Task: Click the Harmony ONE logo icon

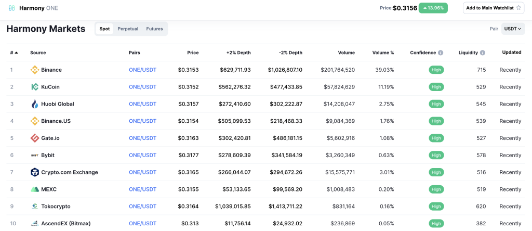Action: 11,8
